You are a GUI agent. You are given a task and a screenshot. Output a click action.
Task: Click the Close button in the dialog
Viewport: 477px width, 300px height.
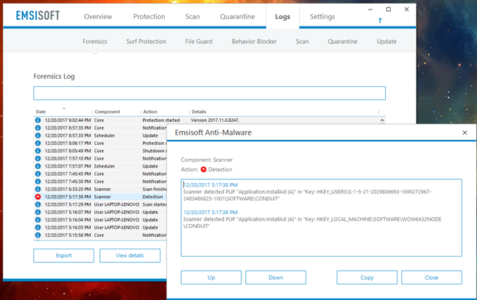[431, 277]
